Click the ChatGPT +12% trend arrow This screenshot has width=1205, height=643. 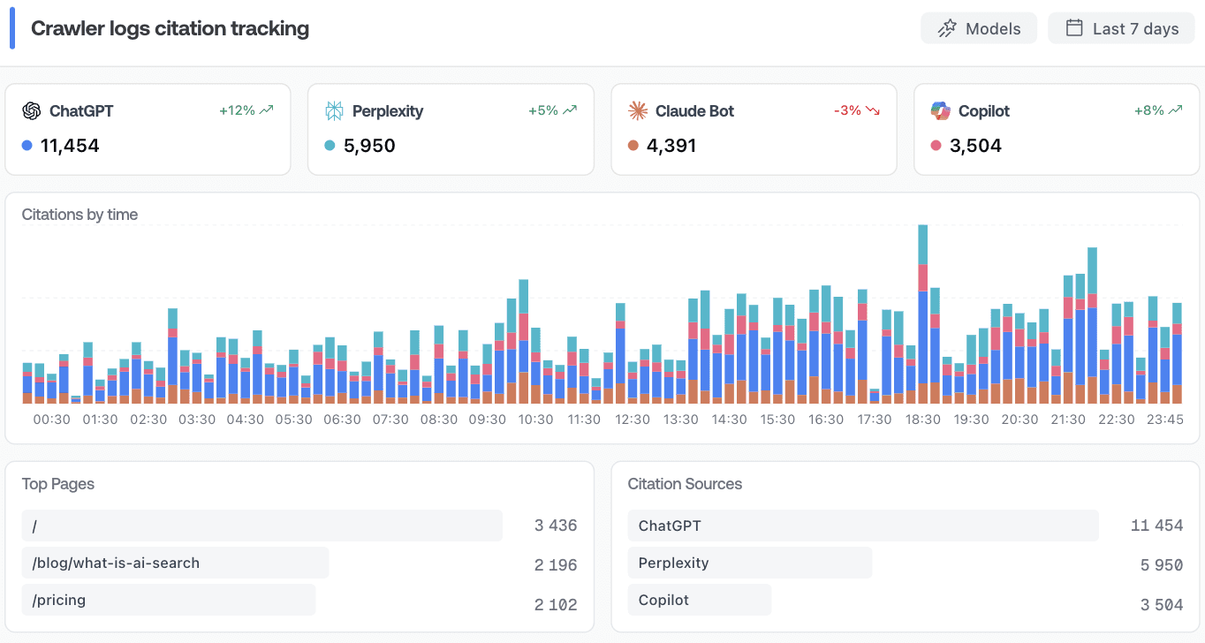(267, 110)
